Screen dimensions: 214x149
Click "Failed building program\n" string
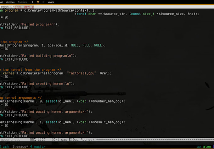click(x=47, y=56)
